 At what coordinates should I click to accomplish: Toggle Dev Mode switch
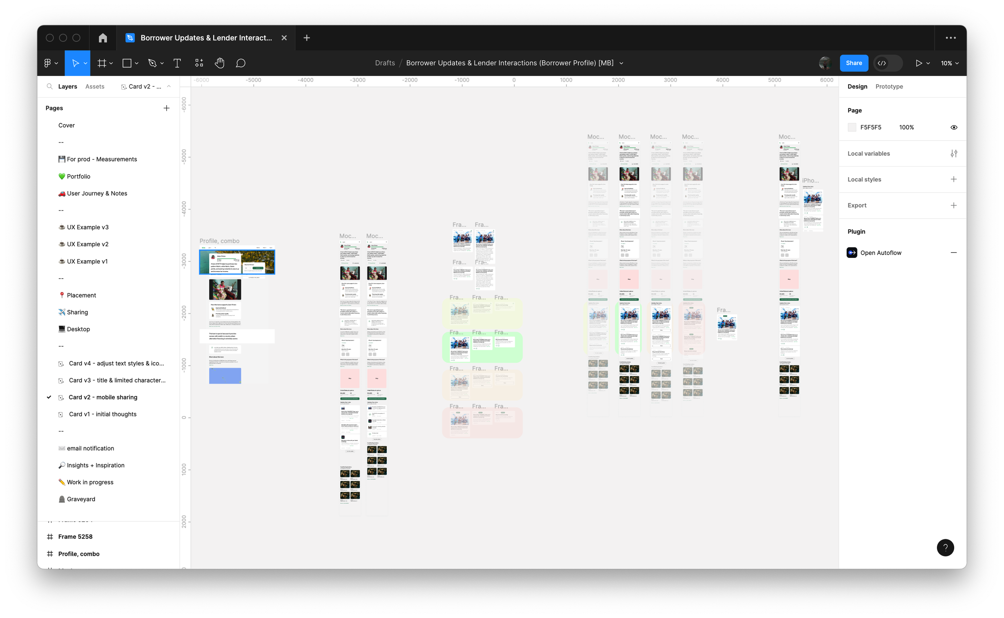888,63
